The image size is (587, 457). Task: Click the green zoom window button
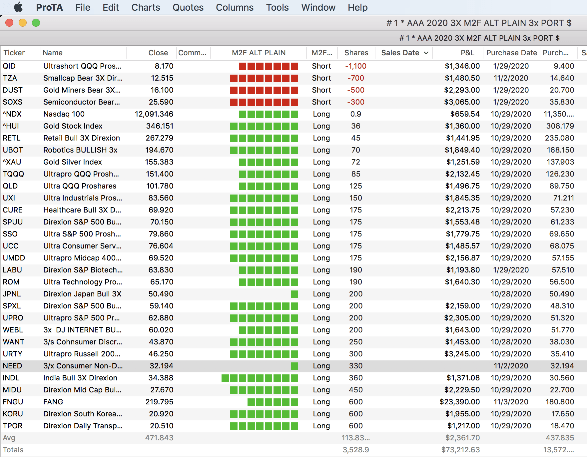36,23
